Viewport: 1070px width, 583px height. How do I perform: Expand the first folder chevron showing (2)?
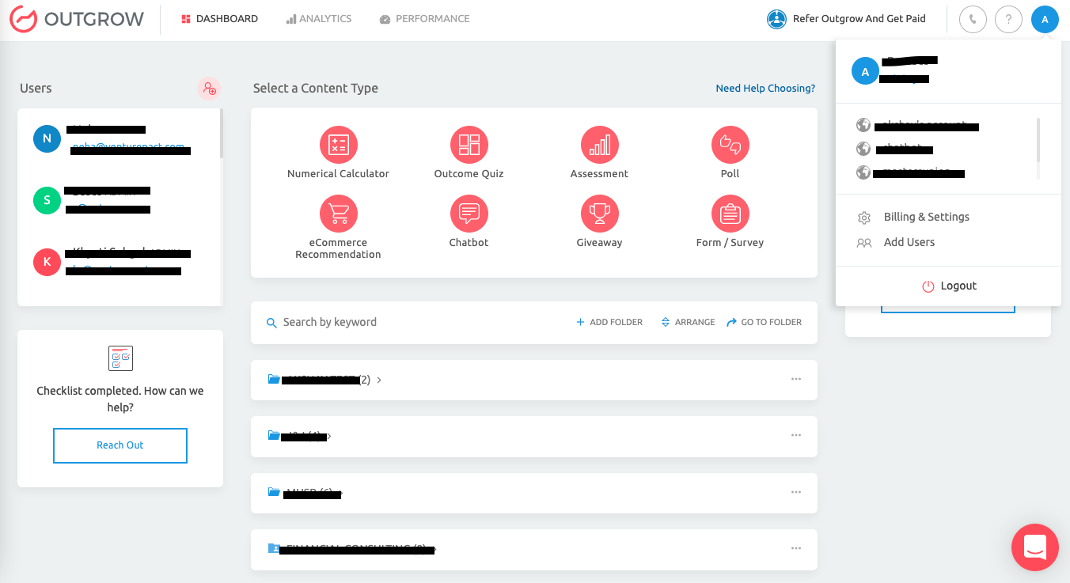coord(379,380)
